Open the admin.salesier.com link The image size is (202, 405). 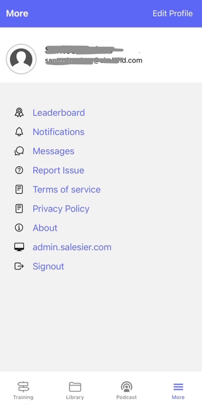click(x=72, y=247)
